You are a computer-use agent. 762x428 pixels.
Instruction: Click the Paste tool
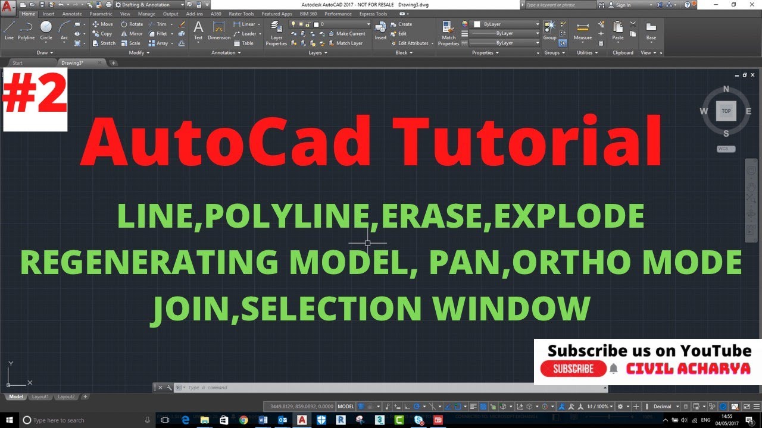coord(618,31)
